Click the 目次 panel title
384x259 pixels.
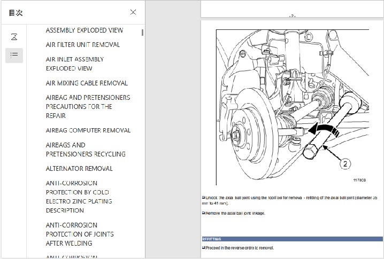16,13
